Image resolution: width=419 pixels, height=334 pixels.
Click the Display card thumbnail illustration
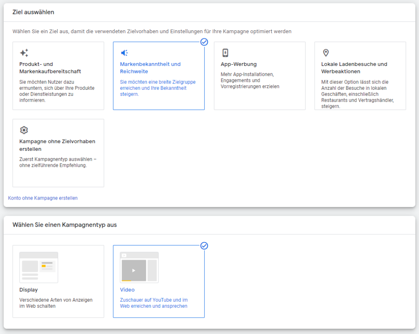coord(38,267)
